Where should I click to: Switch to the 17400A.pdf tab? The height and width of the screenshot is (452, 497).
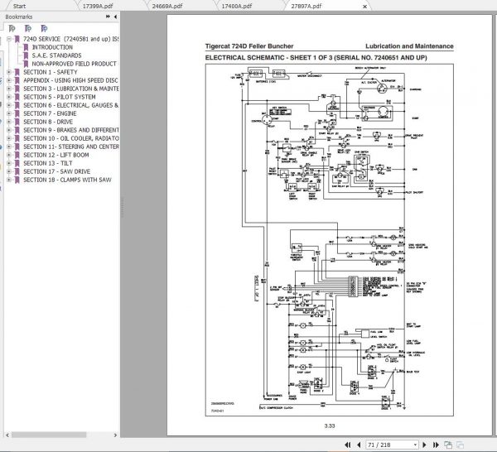236,6
